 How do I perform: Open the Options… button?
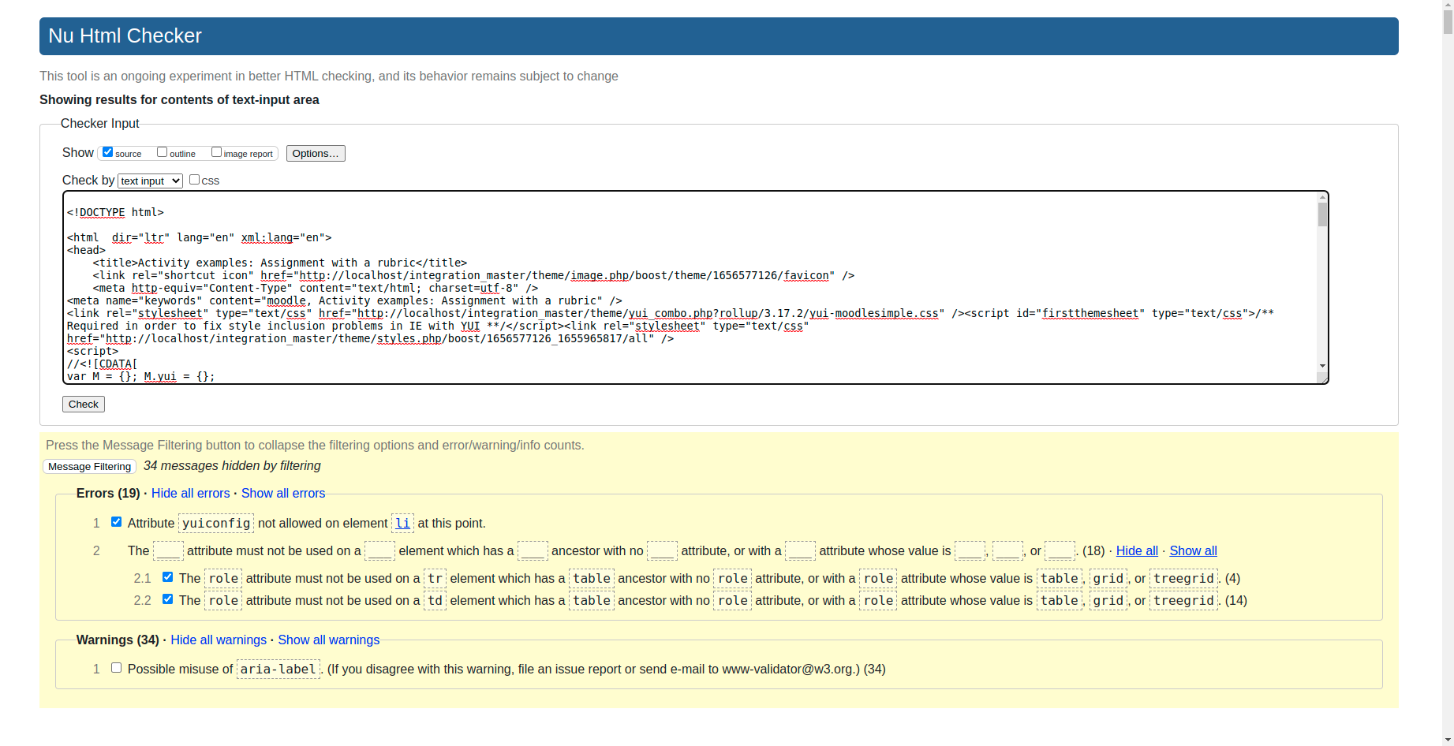316,154
